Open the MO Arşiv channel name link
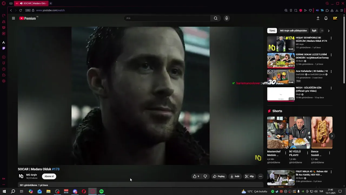Screen dimensions: 346x195 (x=32, y=175)
